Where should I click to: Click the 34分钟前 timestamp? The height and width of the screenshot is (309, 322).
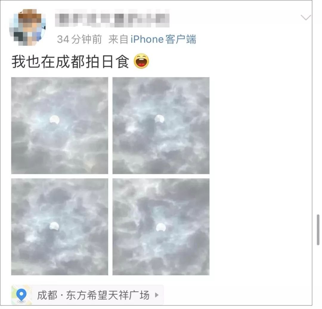[80, 39]
